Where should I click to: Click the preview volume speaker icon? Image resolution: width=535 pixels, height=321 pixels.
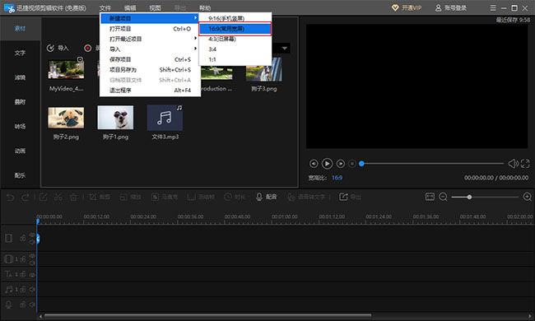[x=513, y=164]
